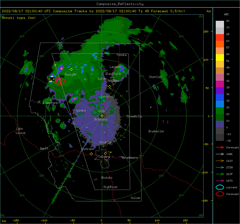The width and height of the screenshot is (240, 224).
Task: Click the Vulcan label
Action: (135, 198)
